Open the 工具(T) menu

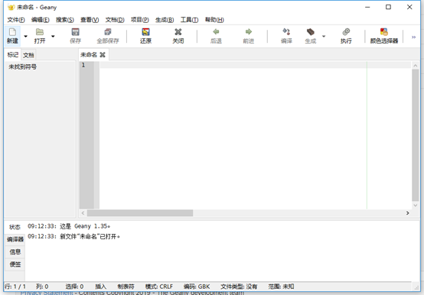click(189, 20)
